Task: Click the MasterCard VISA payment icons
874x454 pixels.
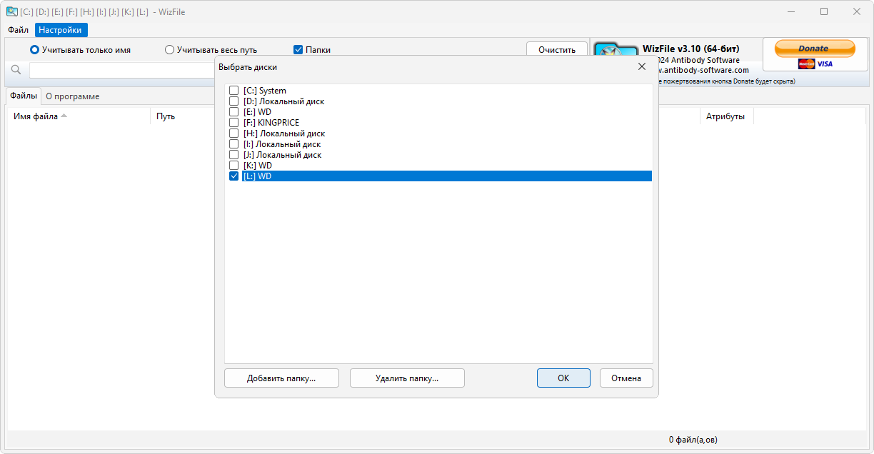Action: (x=815, y=64)
